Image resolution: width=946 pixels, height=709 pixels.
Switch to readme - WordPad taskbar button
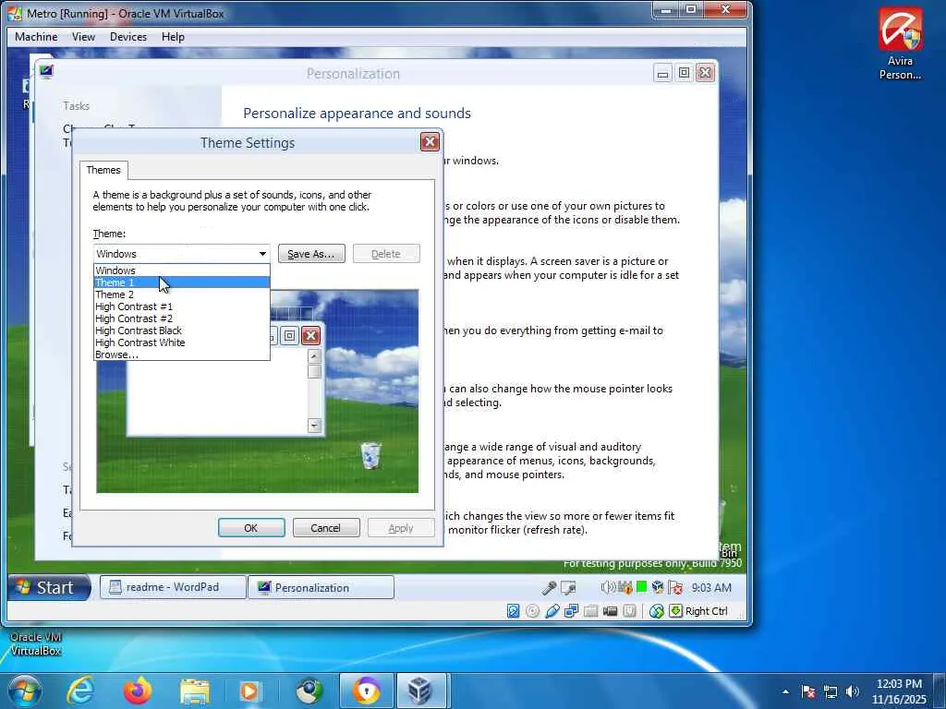click(173, 587)
